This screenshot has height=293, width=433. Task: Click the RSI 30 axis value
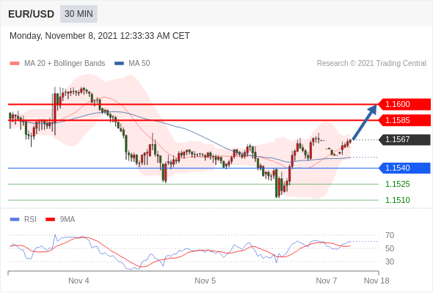point(390,262)
